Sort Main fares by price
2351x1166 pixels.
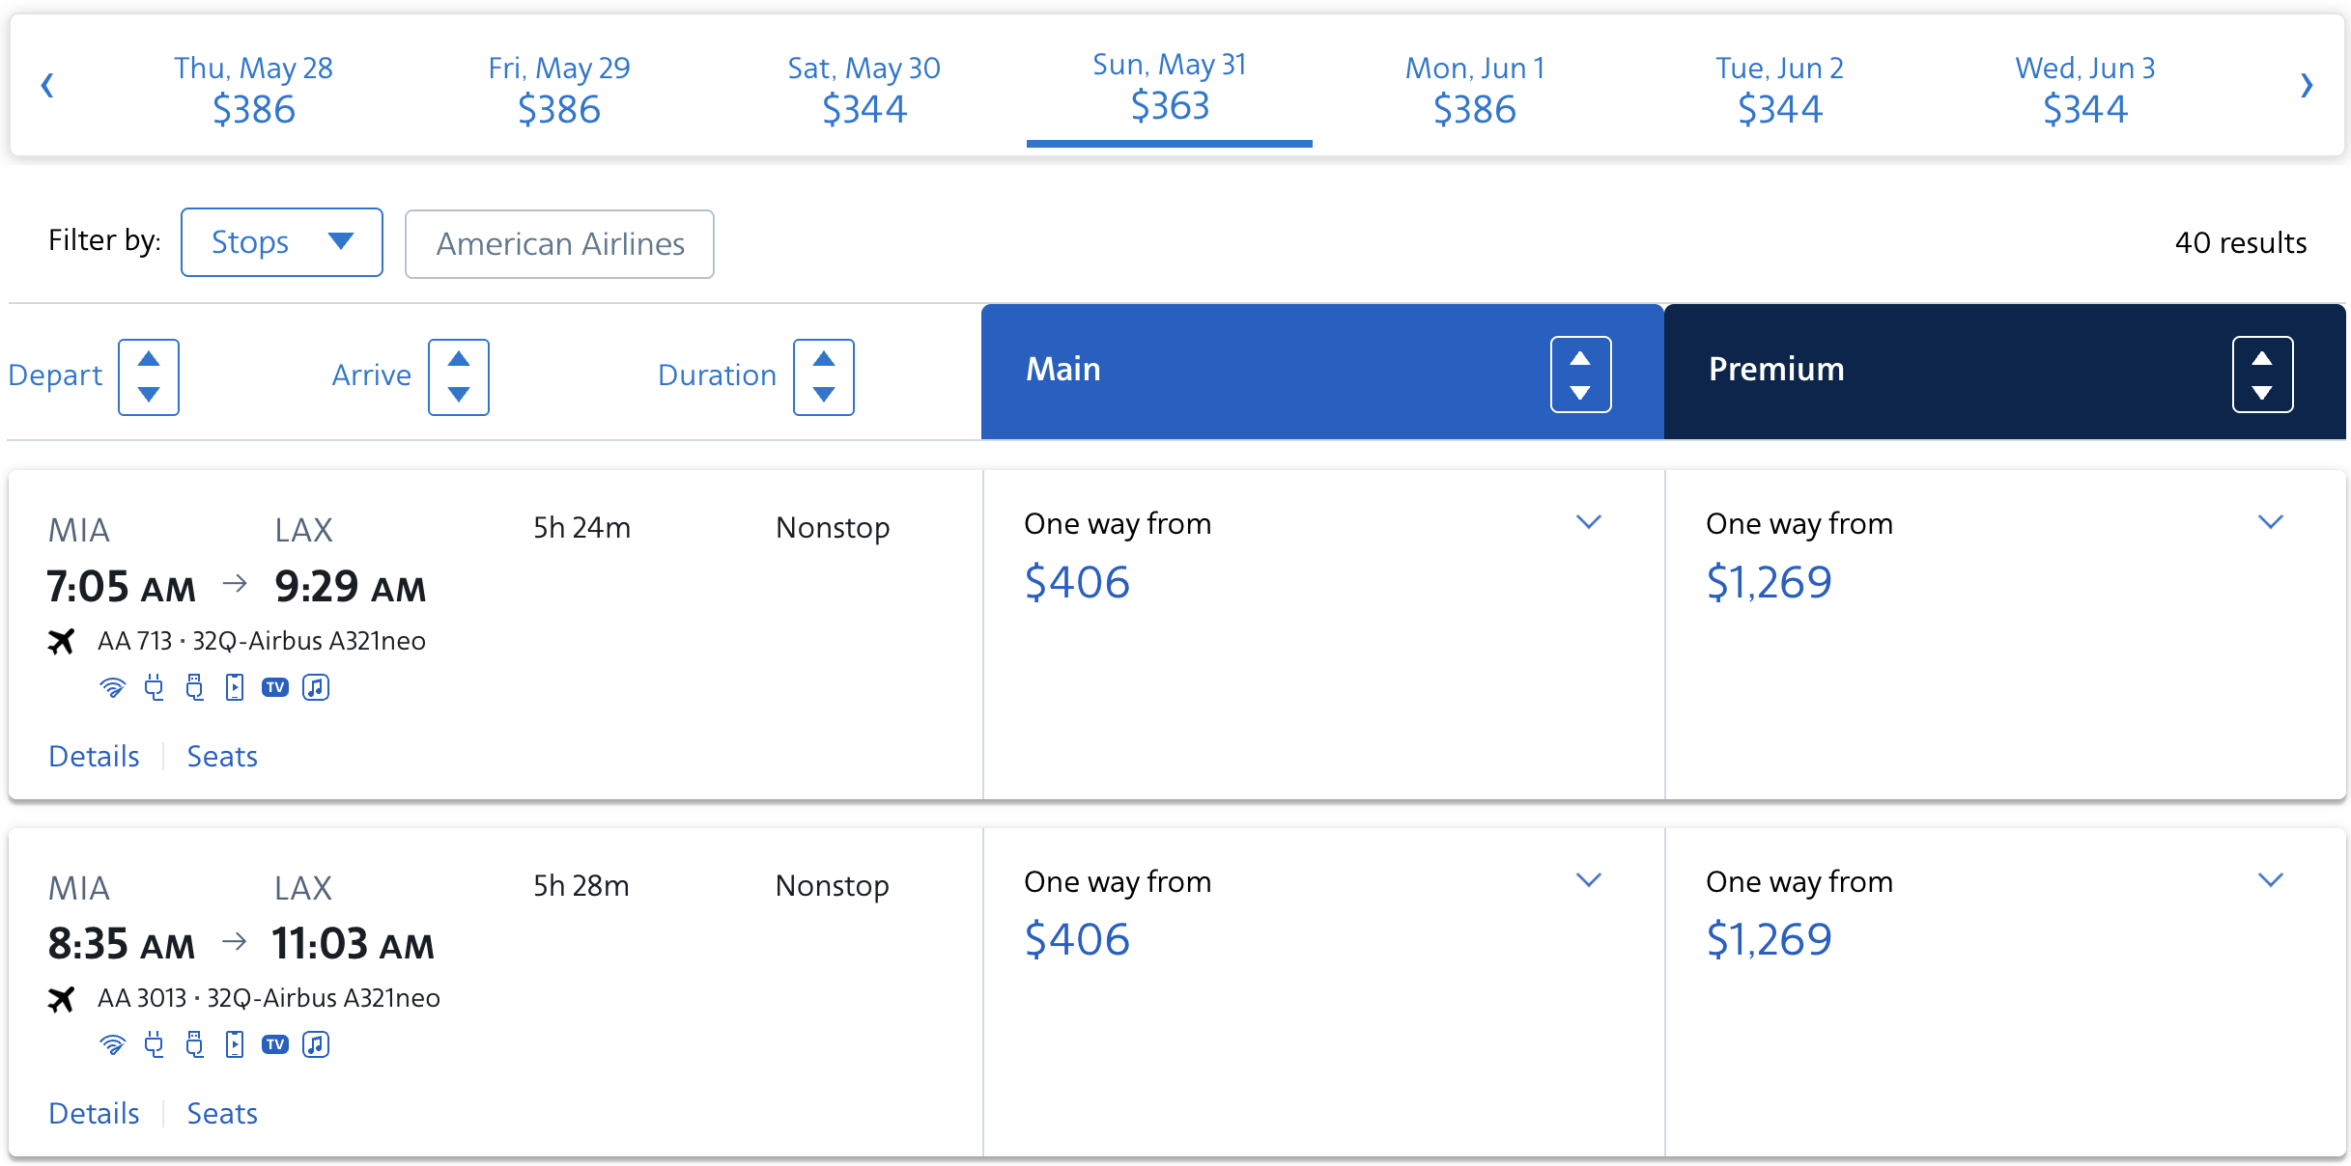pos(1580,374)
